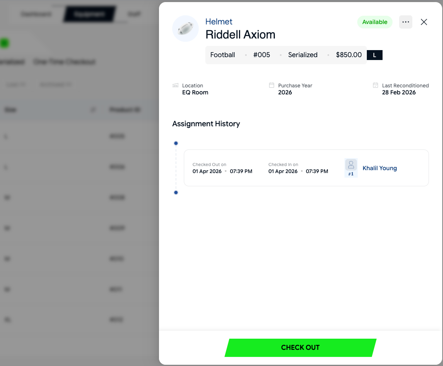Click the Checked In on date 01 Apr 2026

283,171
